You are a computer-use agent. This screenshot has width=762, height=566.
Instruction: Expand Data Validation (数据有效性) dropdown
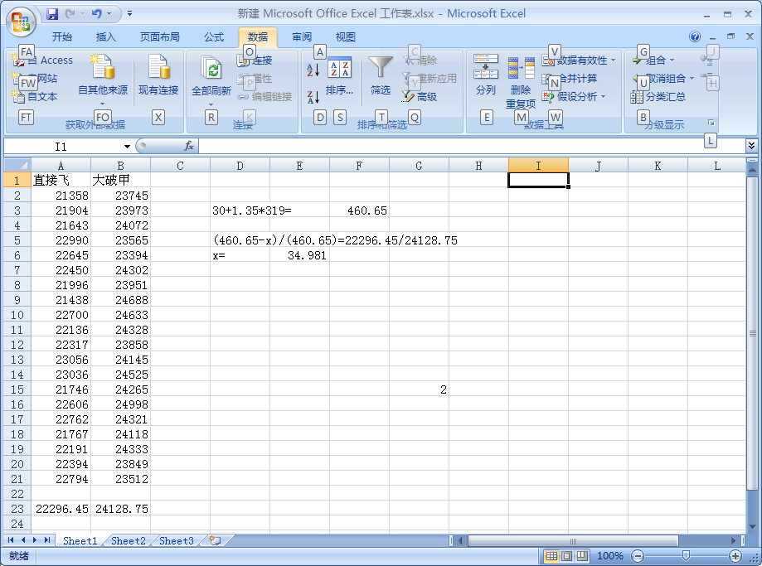(614, 60)
